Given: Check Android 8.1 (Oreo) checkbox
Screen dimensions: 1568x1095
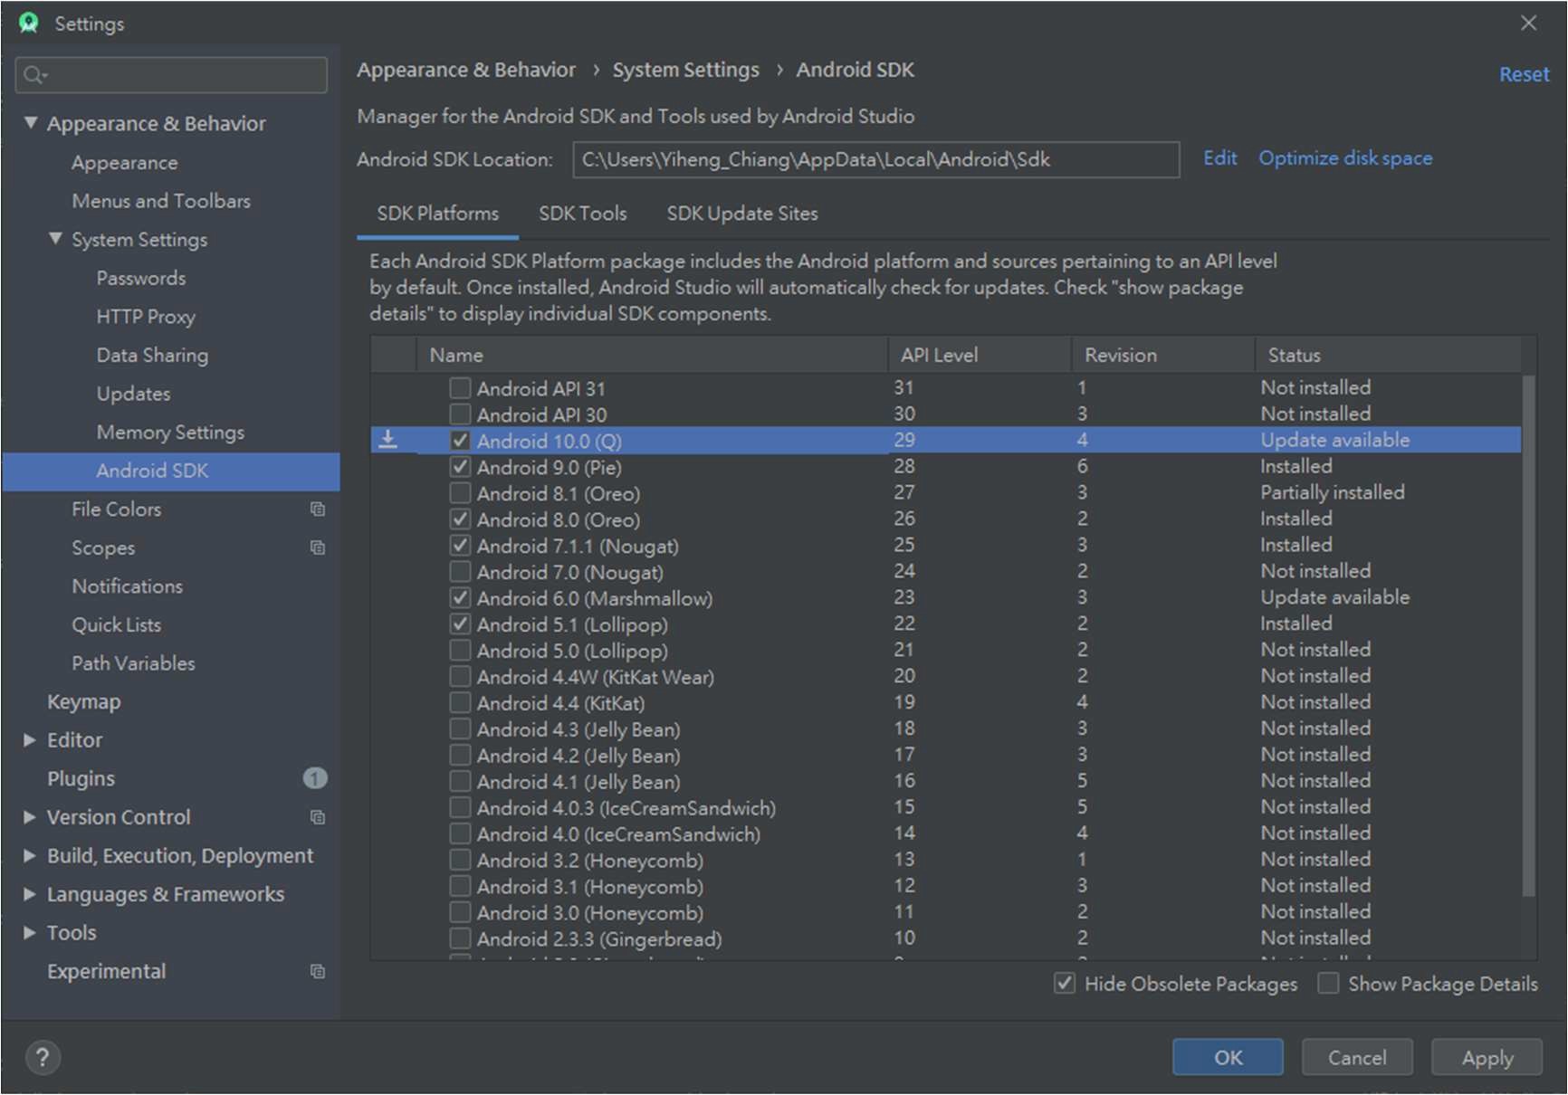Looking at the screenshot, I should point(460,493).
